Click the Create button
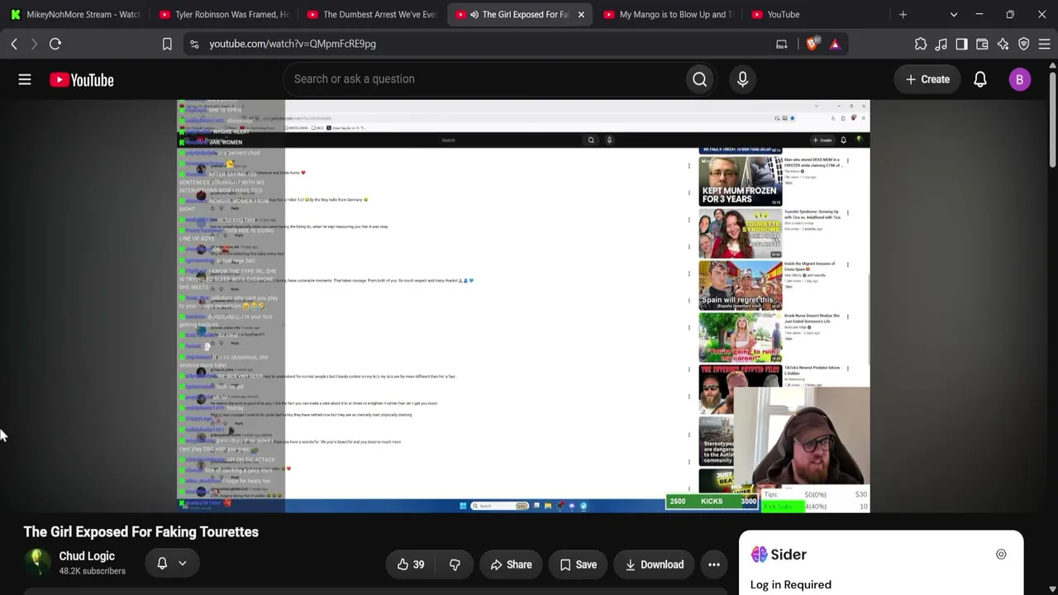The height and width of the screenshot is (595, 1058). coord(927,79)
